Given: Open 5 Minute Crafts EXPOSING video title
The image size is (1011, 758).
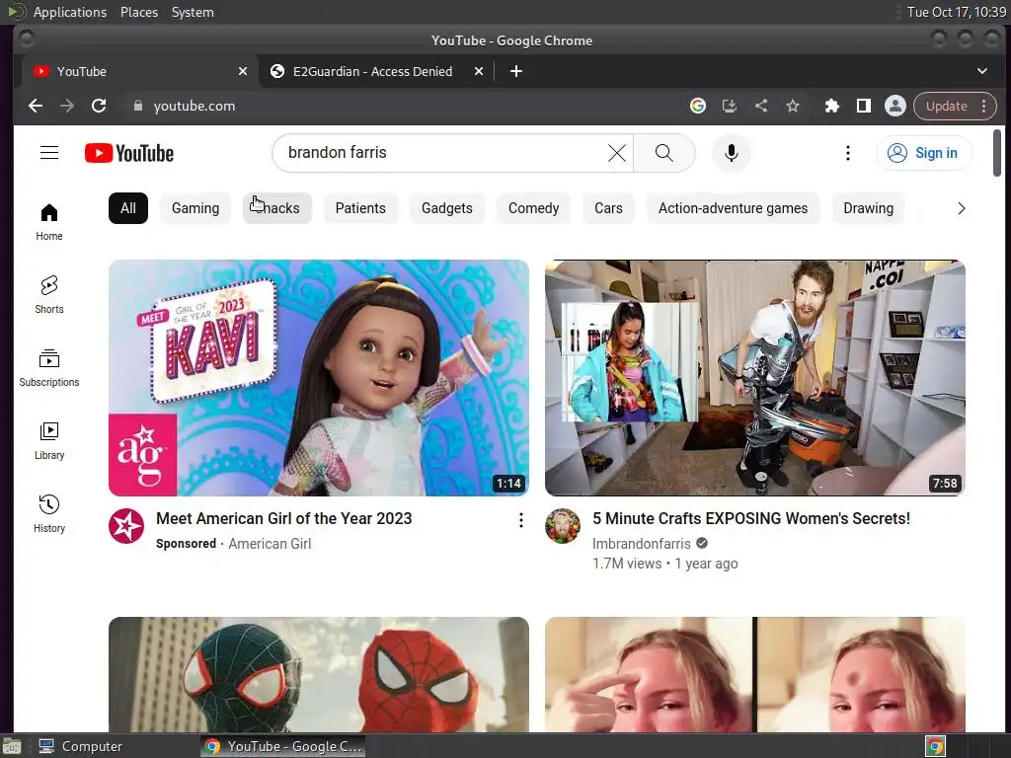Looking at the screenshot, I should tap(751, 518).
